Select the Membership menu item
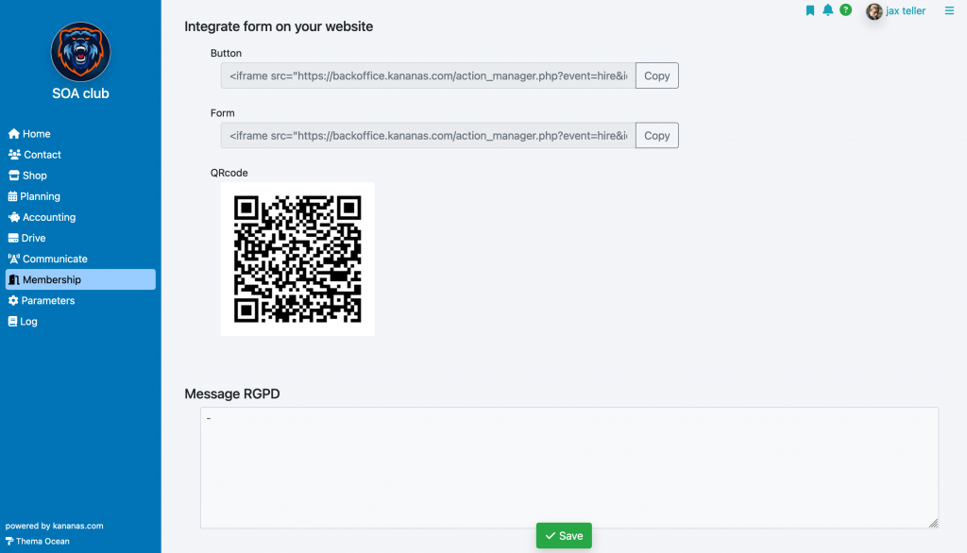Screen dimensions: 967x553 click(x=80, y=279)
